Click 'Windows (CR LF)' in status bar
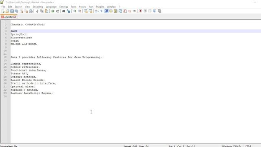Image resolution: width=261 pixels, height=147 pixels. pos(231,146)
